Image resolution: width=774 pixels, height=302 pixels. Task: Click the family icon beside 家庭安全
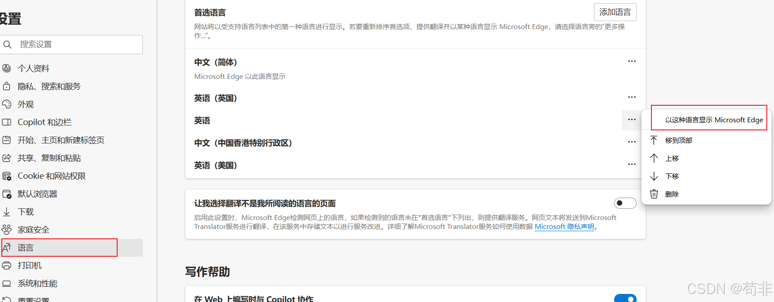click(x=6, y=229)
